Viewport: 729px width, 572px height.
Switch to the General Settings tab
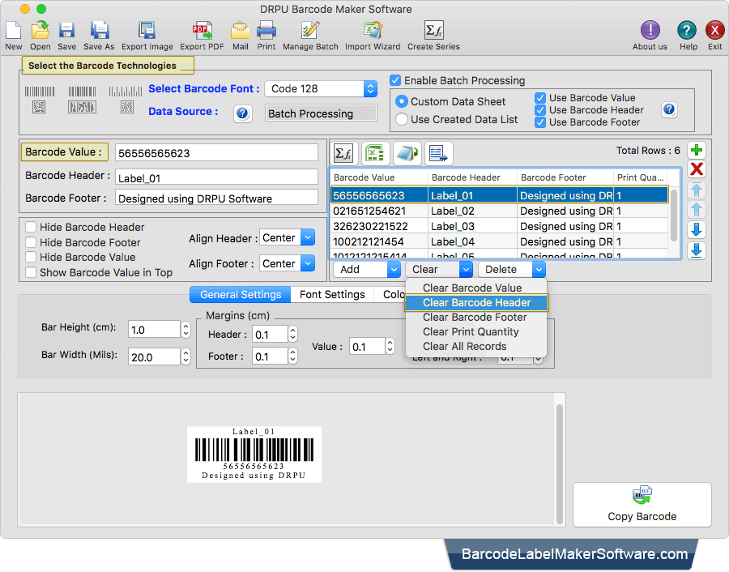tap(241, 294)
